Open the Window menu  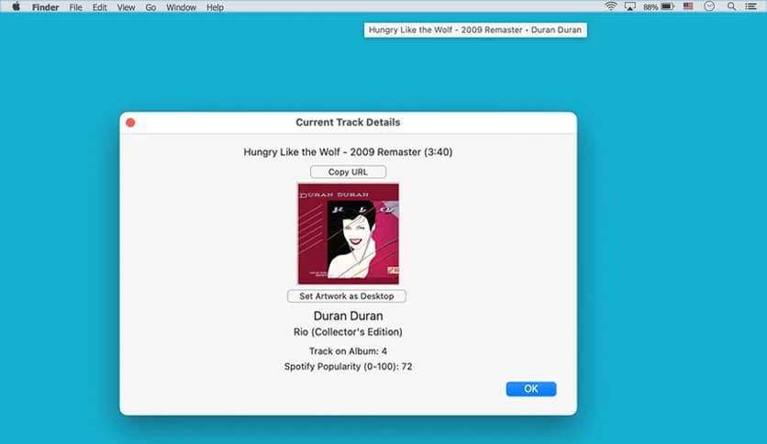point(181,7)
